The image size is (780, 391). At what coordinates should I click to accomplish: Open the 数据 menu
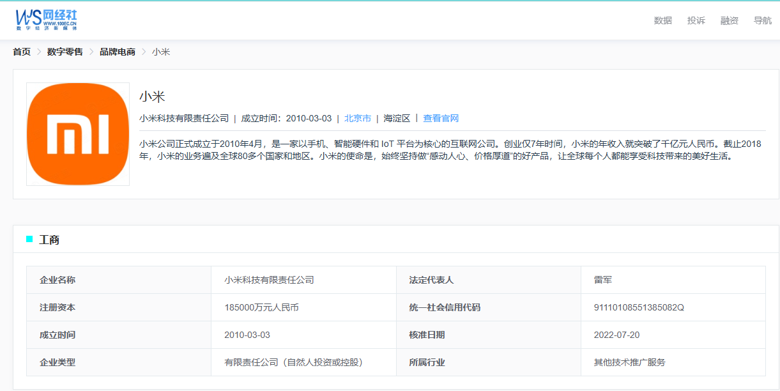[663, 20]
